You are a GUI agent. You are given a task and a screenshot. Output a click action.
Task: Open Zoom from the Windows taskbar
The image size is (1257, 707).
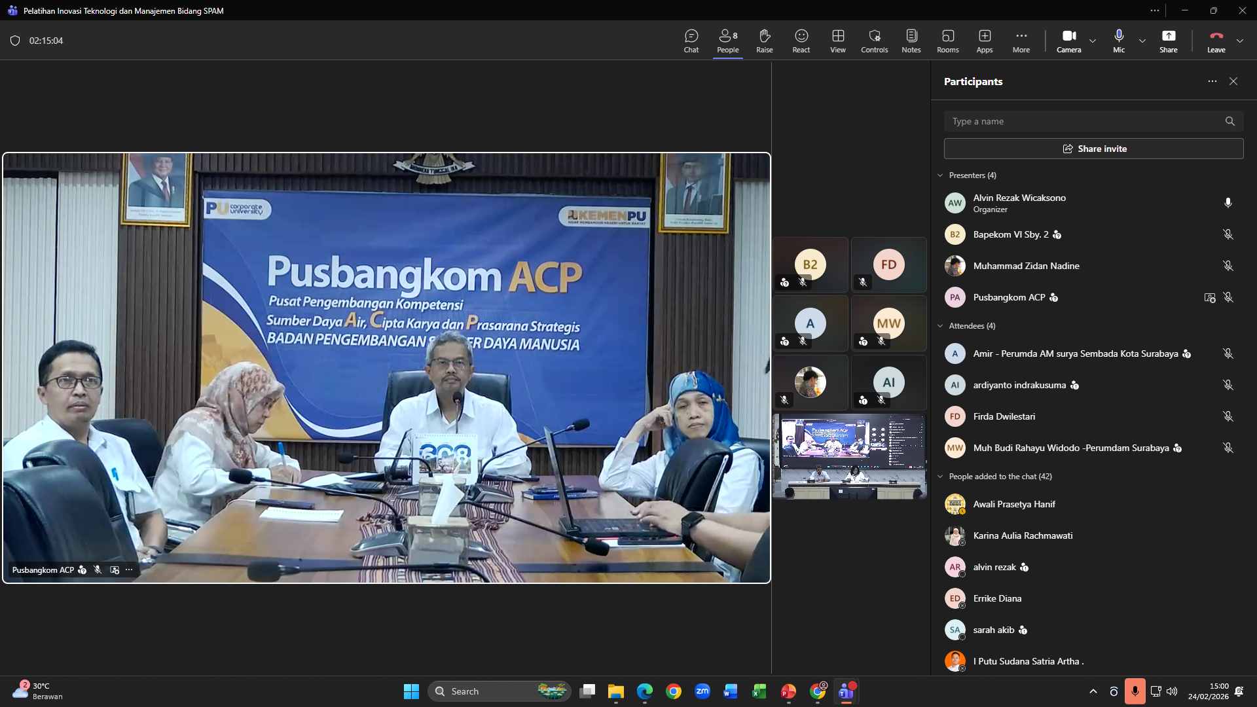point(702,691)
